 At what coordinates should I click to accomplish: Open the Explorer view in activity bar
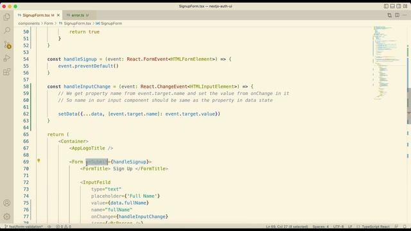pyautogui.click(x=7, y=17)
